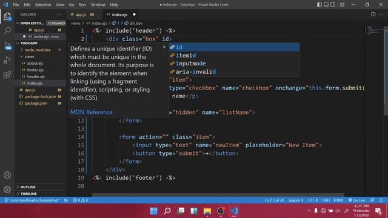This screenshot has width=388, height=218.
Task: Collapse the TODOAPP folder section
Action: click(x=18, y=43)
